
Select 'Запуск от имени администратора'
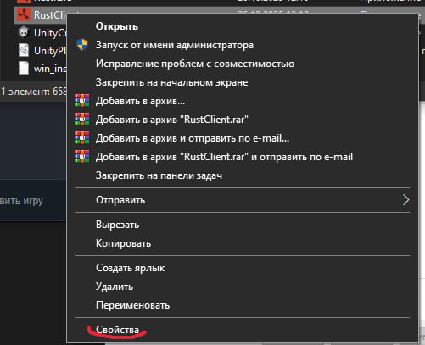175,45
